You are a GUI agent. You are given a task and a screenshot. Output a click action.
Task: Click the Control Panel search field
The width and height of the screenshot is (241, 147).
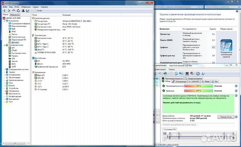(222, 7)
